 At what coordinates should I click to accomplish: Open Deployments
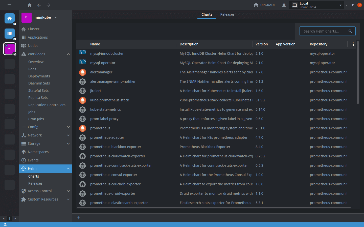tap(39, 76)
